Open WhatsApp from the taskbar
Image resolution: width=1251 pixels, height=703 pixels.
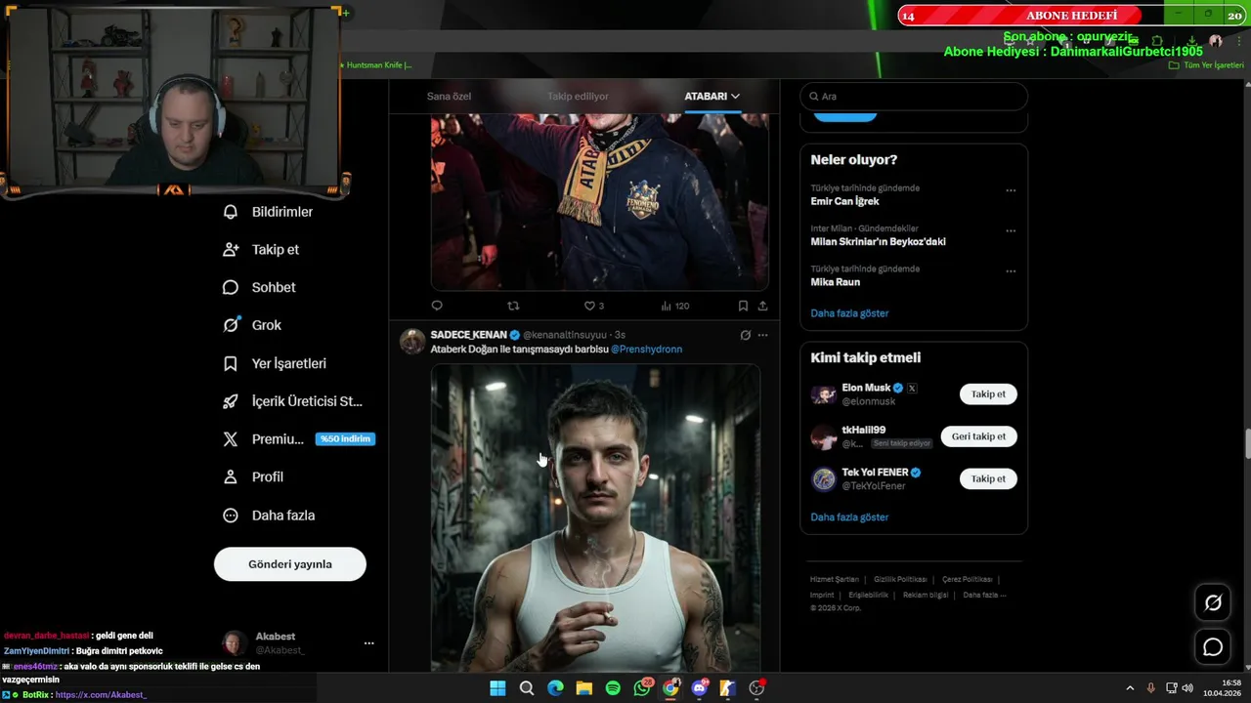coord(642,688)
